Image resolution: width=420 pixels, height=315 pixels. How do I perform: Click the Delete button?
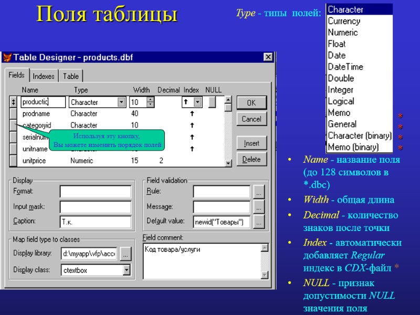click(252, 159)
